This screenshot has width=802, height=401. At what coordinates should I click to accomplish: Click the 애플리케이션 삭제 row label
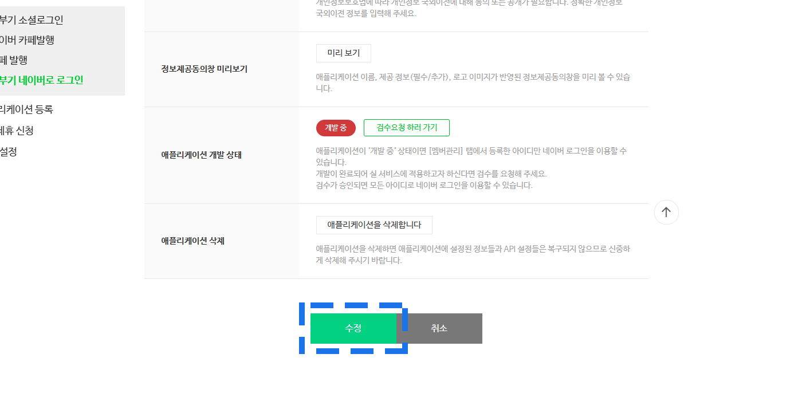pyautogui.click(x=192, y=241)
